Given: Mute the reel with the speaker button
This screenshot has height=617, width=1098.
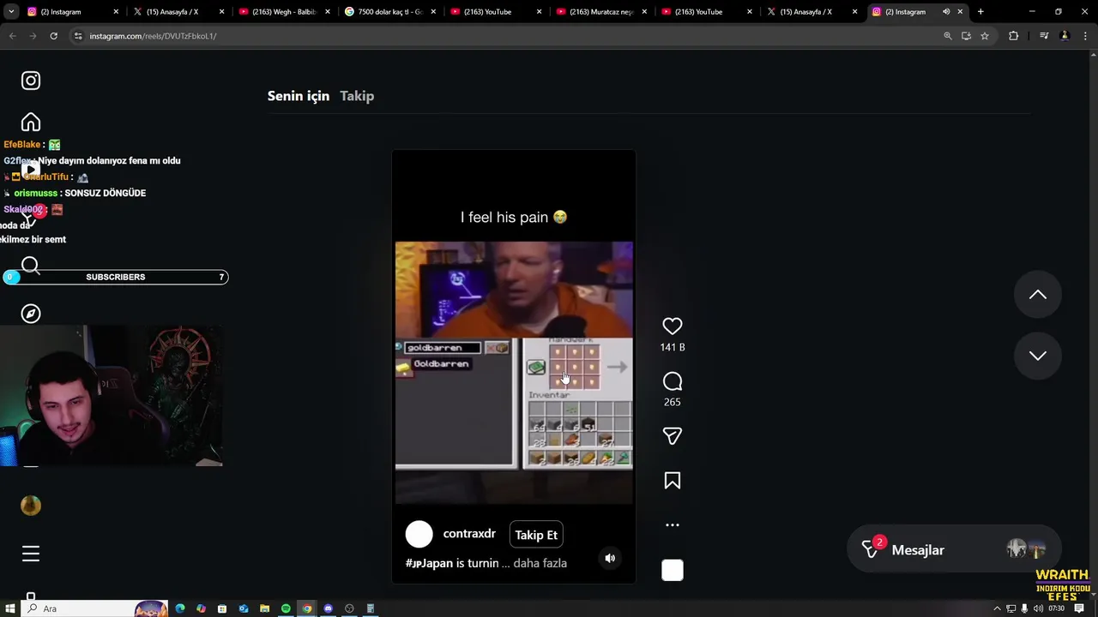Looking at the screenshot, I should pos(610,558).
